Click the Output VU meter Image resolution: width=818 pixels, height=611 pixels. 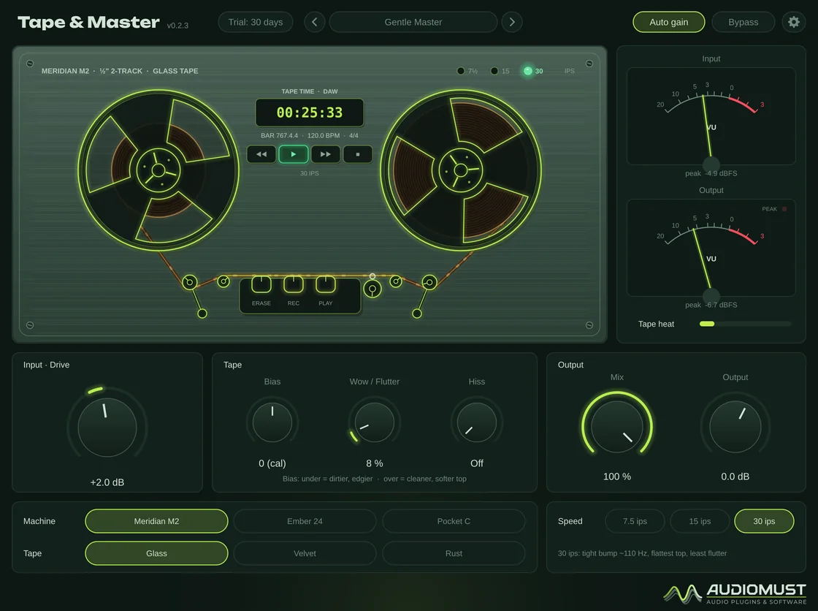(711, 248)
